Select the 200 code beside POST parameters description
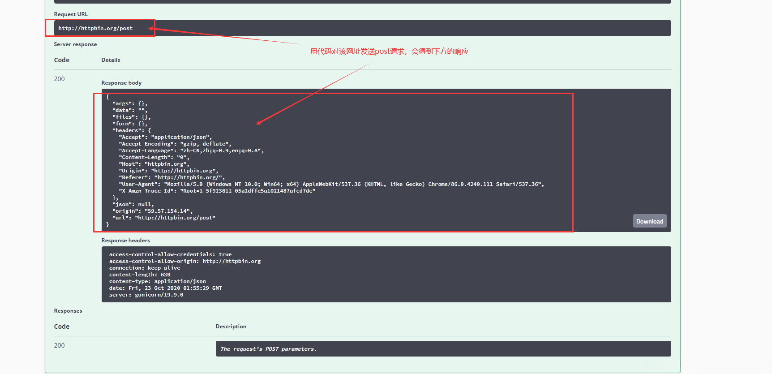Screen dimensions: 772x374 click(x=59, y=345)
